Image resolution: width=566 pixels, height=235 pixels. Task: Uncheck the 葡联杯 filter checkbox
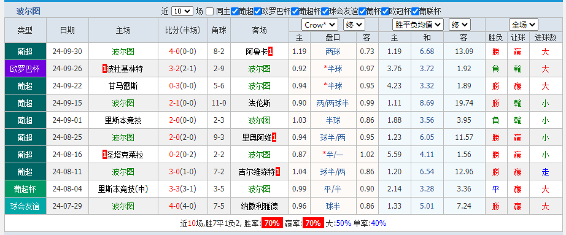coord(415,12)
